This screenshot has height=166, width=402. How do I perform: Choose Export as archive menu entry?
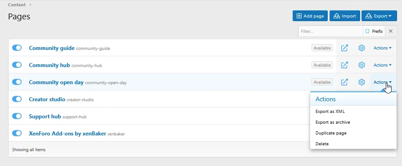click(x=353, y=122)
